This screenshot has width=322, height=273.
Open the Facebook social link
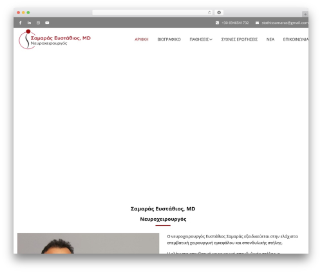click(20, 23)
